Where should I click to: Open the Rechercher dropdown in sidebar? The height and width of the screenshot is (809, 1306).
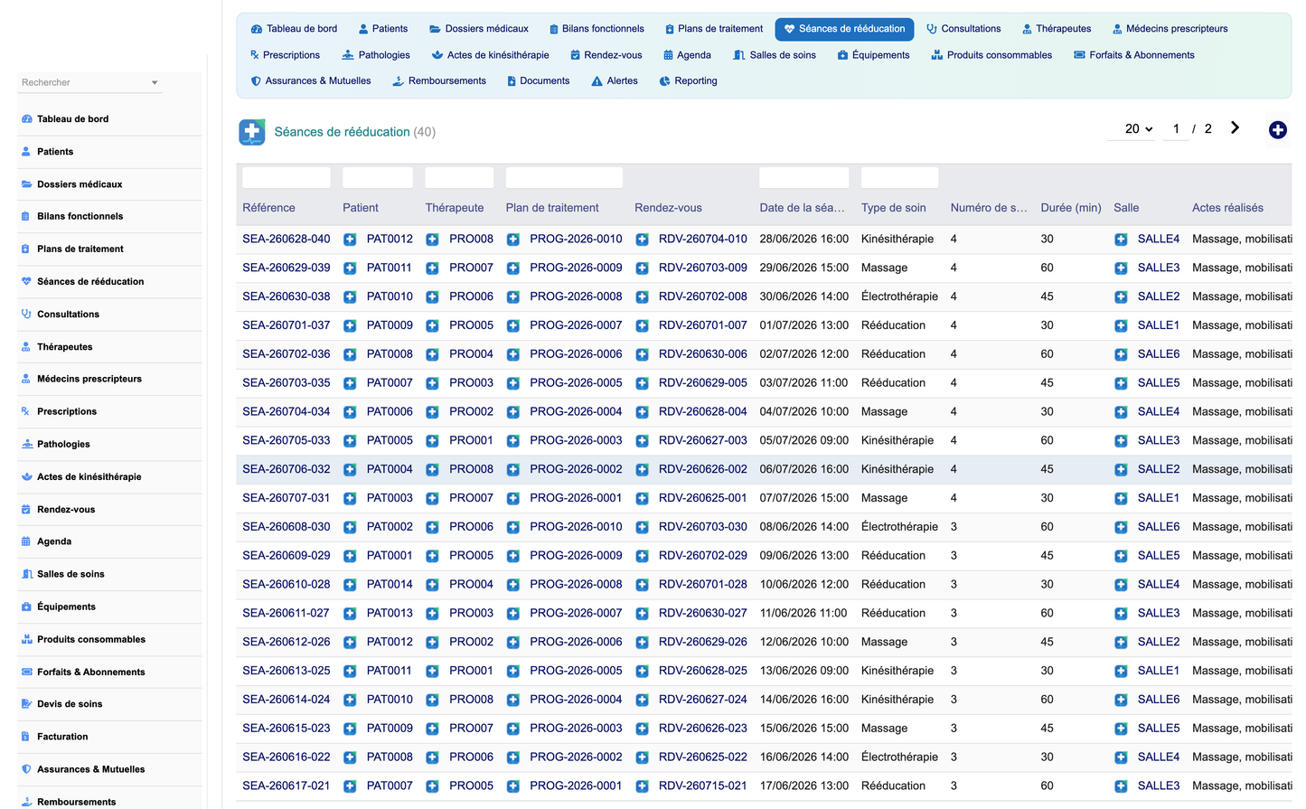90,82
